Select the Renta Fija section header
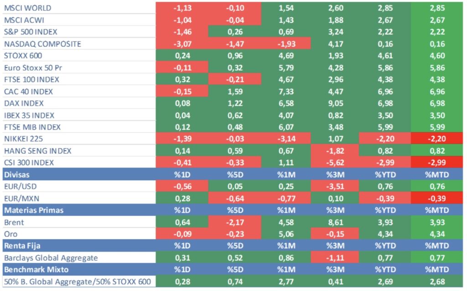This screenshot has width=467, height=291. tap(20, 246)
